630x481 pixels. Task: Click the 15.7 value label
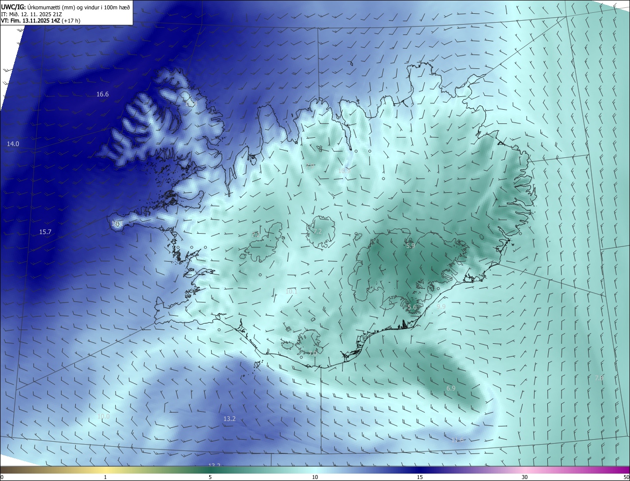click(45, 231)
